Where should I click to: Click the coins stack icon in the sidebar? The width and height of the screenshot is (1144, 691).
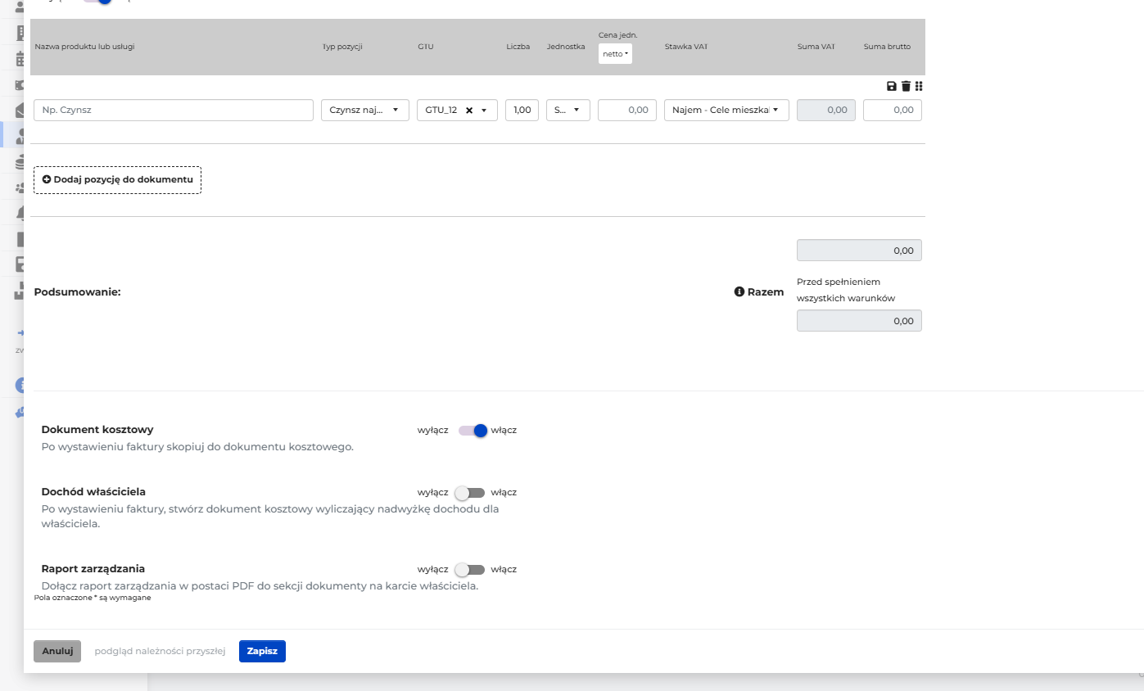click(20, 162)
